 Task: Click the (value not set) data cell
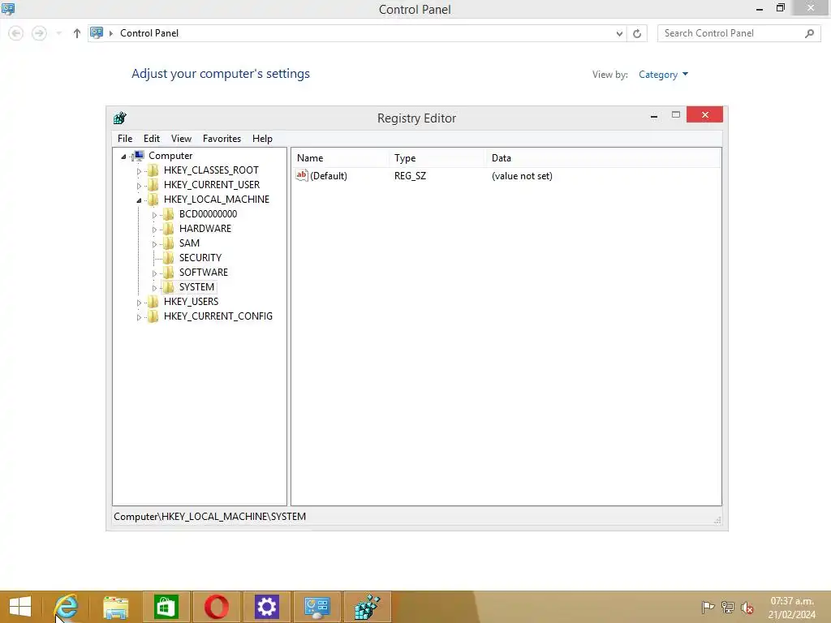click(x=522, y=176)
